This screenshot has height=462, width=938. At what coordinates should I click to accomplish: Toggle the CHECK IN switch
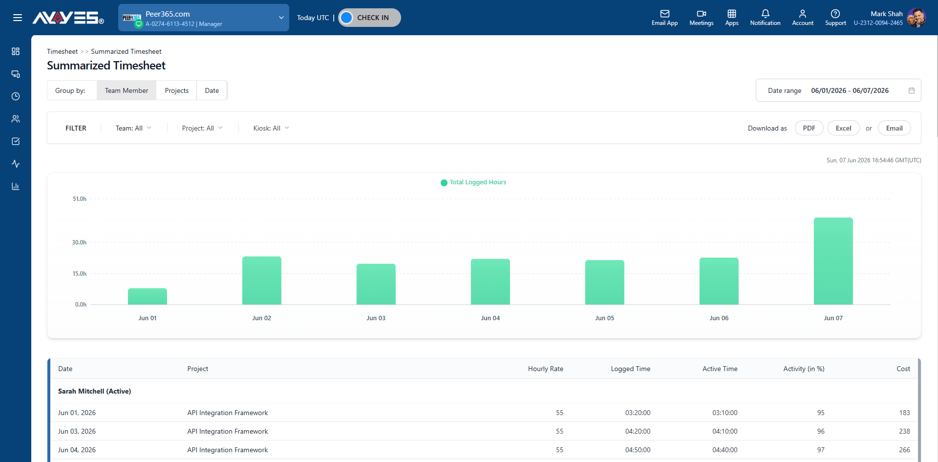tap(369, 18)
